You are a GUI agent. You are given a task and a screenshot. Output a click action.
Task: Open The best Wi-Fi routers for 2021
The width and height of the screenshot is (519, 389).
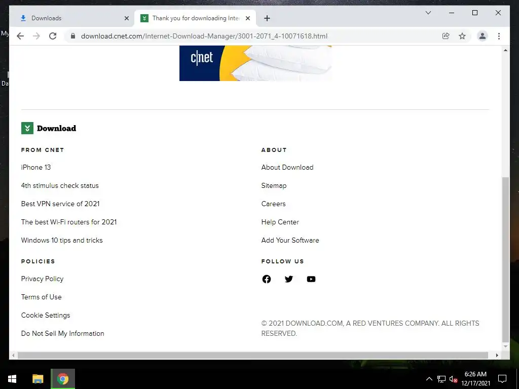coord(69,222)
